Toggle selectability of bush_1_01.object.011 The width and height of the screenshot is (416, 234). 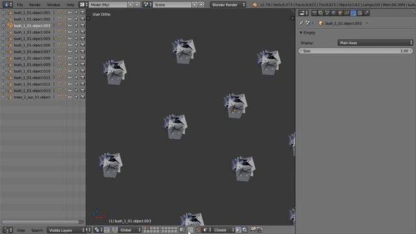[x=76, y=77]
